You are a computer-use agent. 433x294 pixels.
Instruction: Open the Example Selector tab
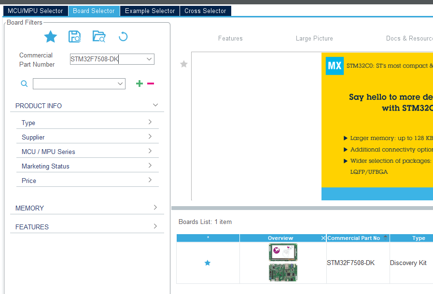(150, 11)
